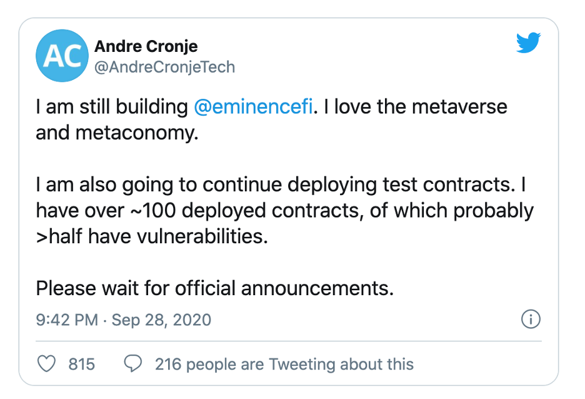Viewport: 585px width, 399px height.
Task: Click the Twitter bird logo
Action: (x=528, y=43)
